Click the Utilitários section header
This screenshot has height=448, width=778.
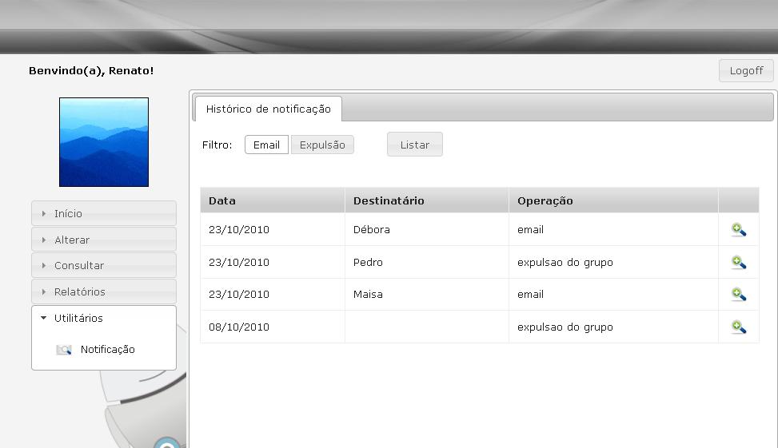[104, 318]
